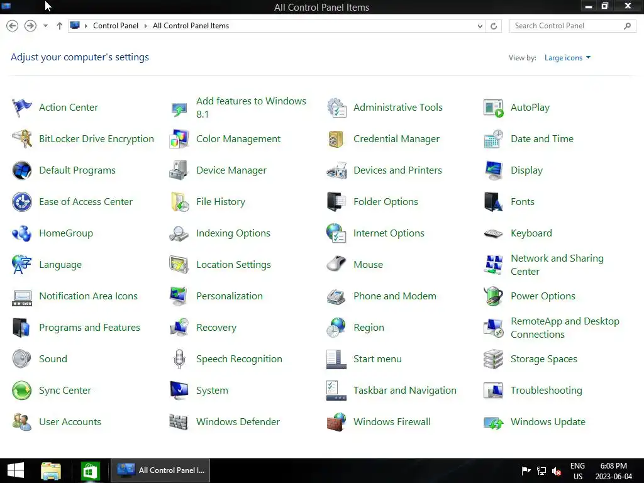644x483 pixels.
Task: Click the Color Management icon
Action: [x=179, y=139]
